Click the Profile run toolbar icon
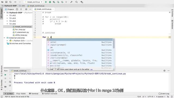Image resolution: width=174 pixels, height=98 pixels. (x=58, y=2)
